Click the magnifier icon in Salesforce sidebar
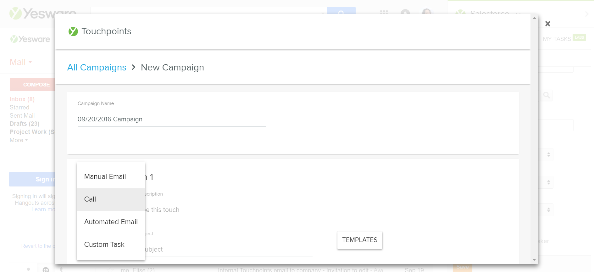Viewport: 594px width, 272px height. coord(547,95)
